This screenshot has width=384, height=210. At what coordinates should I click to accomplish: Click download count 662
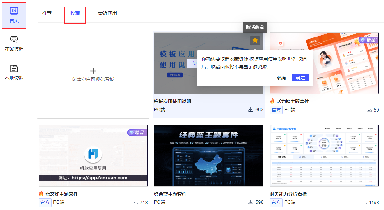pos(259,110)
